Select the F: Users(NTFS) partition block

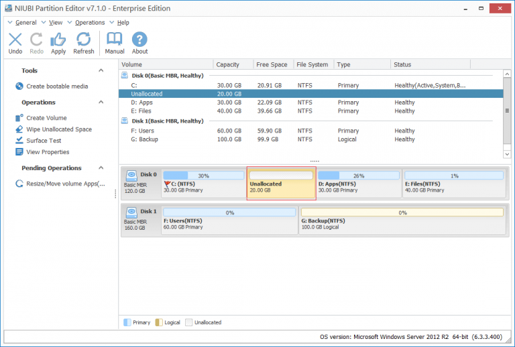pos(229,220)
